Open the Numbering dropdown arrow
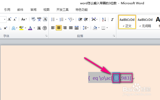This screenshot has height=100, width=160. (x=66, y=19)
